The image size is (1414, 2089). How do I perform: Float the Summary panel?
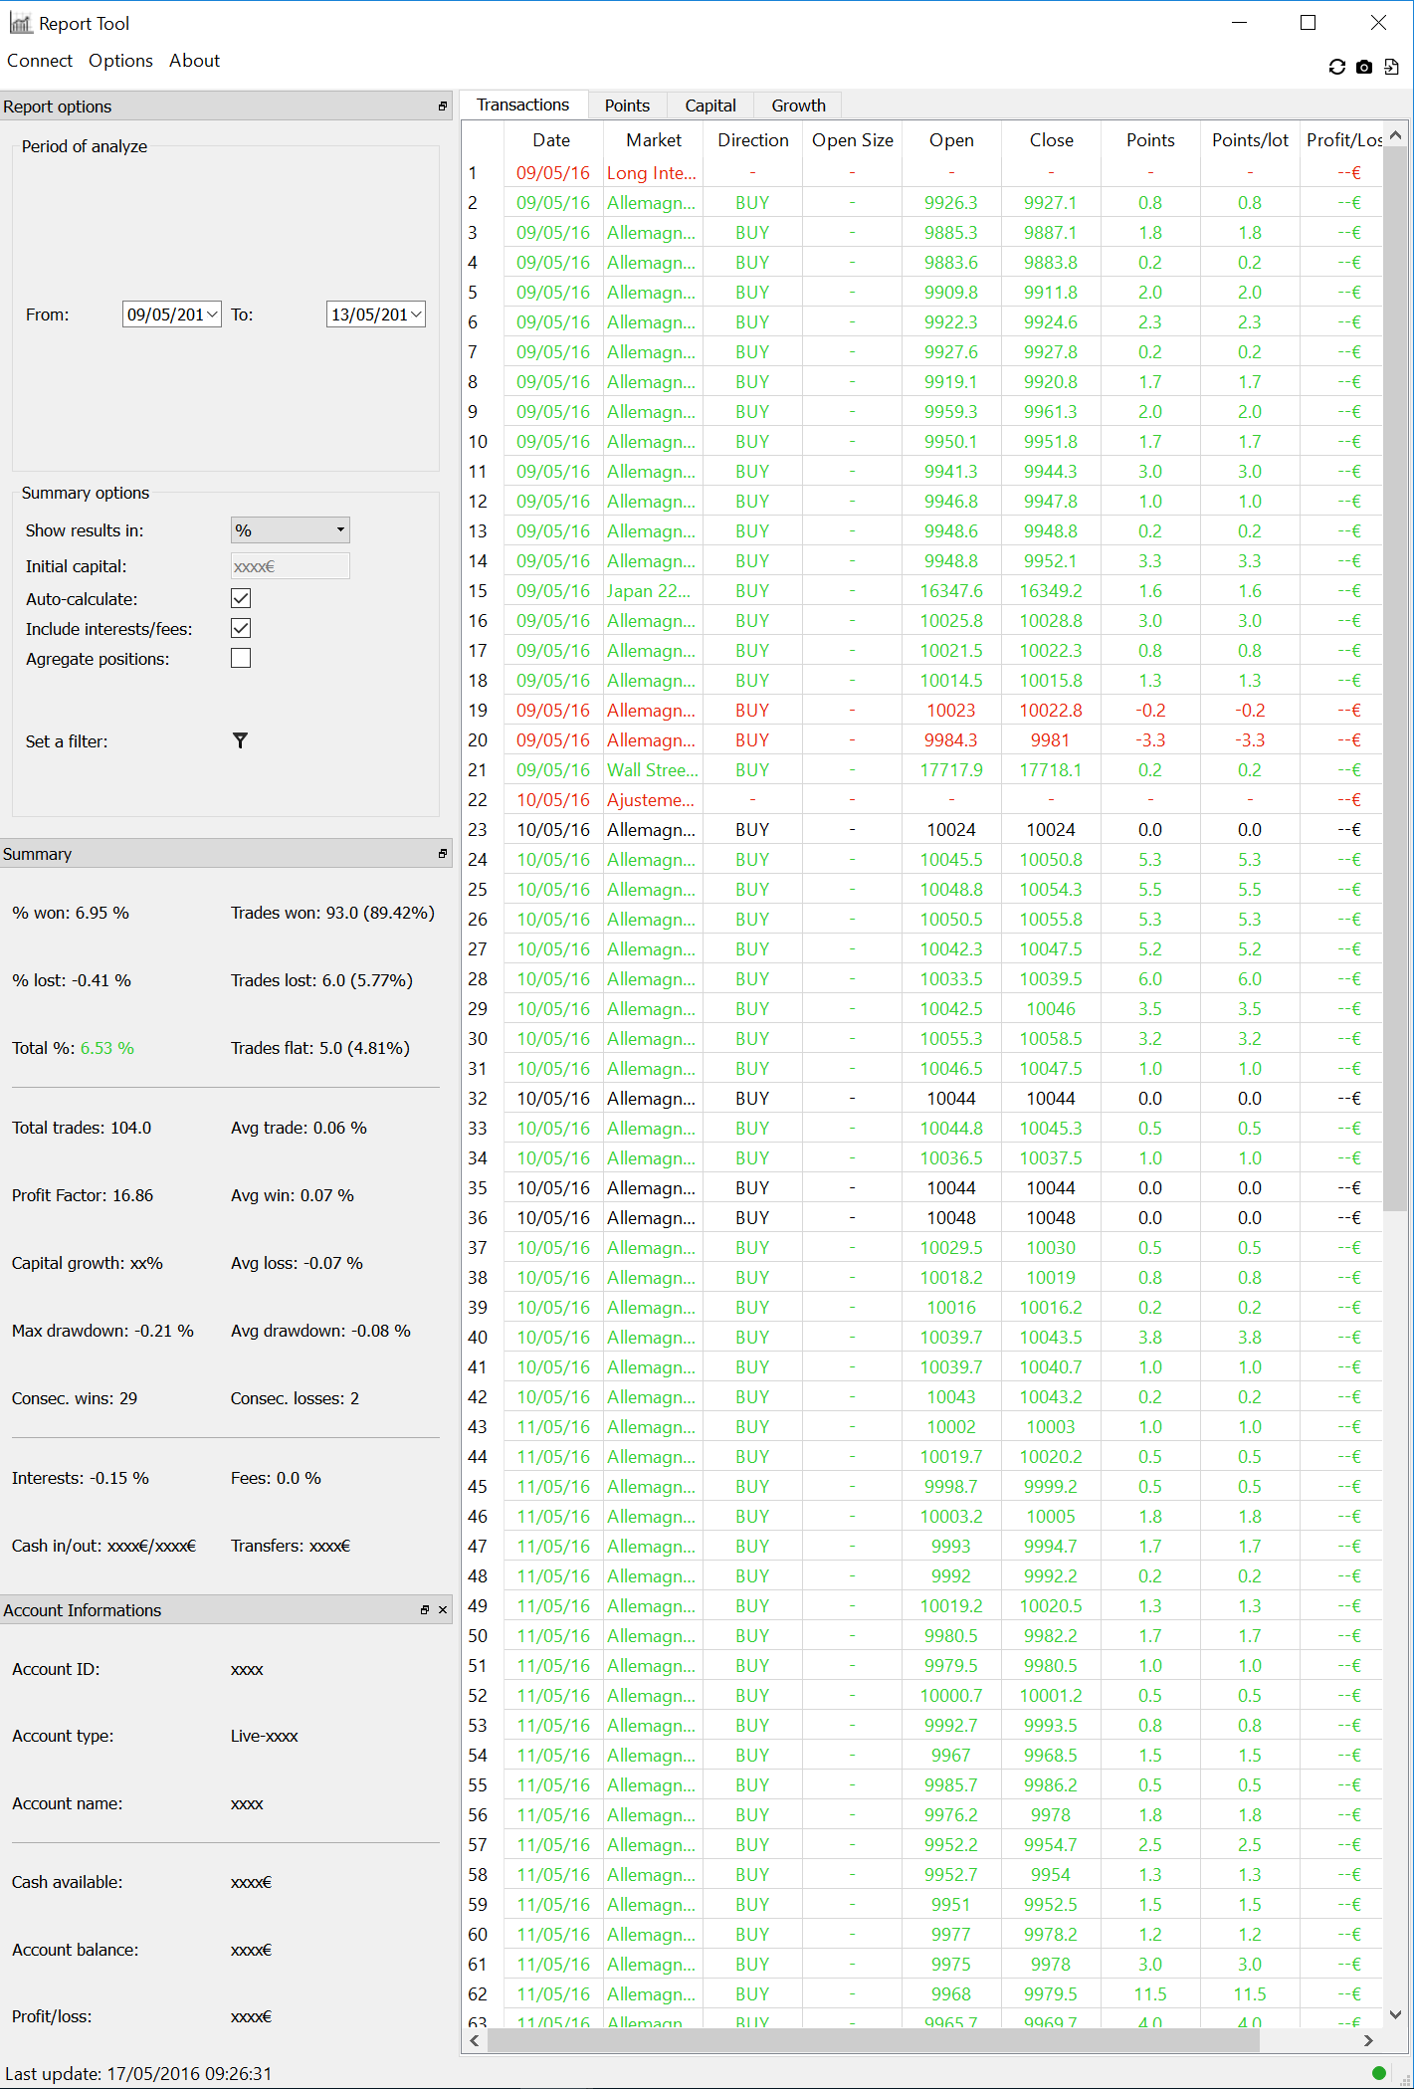point(443,854)
